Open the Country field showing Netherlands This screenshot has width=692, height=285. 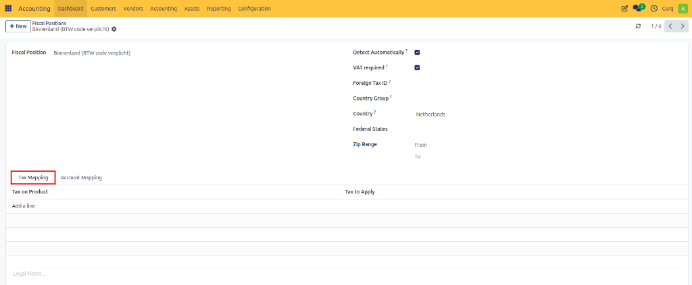[x=547, y=115]
